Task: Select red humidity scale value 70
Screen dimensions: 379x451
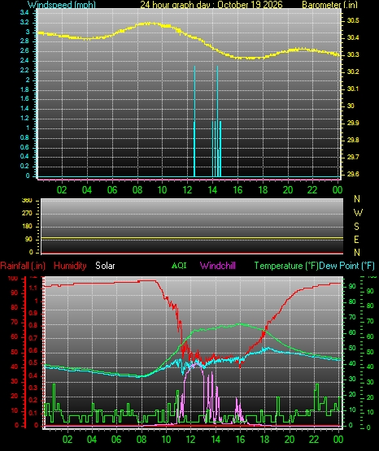Action: (15, 323)
